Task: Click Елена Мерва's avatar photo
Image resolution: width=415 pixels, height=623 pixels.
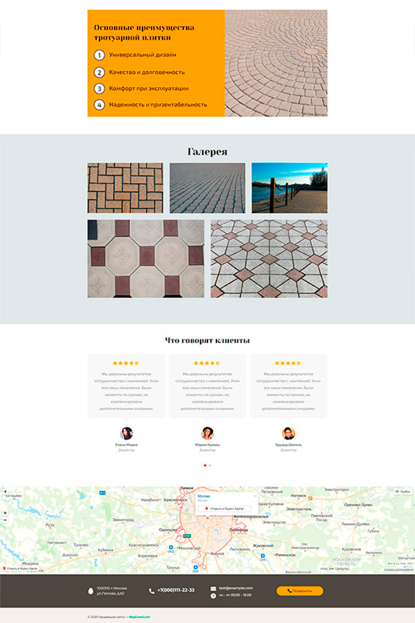Action: pos(127,434)
